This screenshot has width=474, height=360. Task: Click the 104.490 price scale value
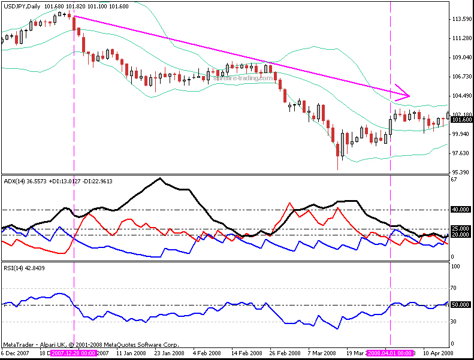coord(462,95)
